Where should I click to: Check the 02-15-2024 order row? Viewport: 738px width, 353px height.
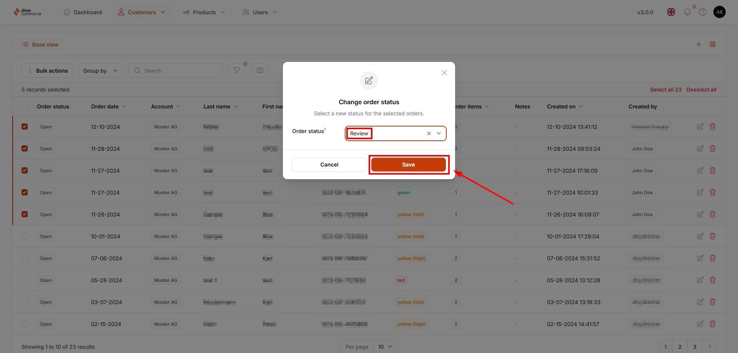point(25,324)
